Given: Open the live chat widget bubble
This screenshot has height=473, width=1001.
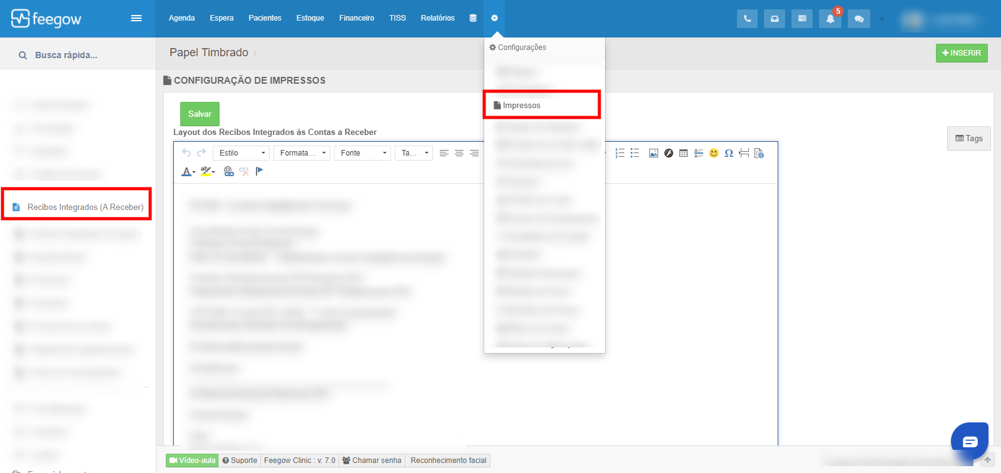Looking at the screenshot, I should pyautogui.click(x=970, y=442).
